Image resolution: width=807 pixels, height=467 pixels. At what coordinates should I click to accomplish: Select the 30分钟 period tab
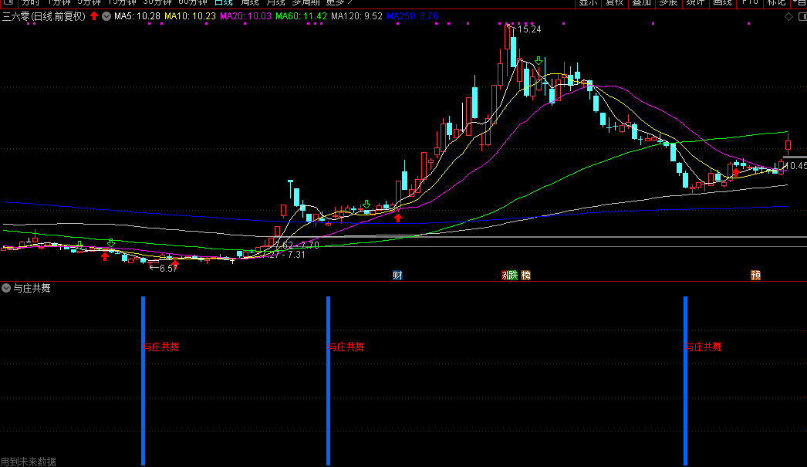click(157, 2)
